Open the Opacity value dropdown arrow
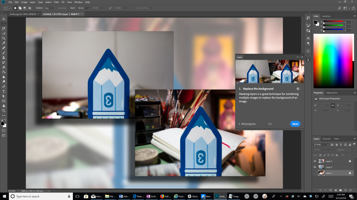The height and width of the screenshot is (200, 357). pyautogui.click(x=353, y=150)
